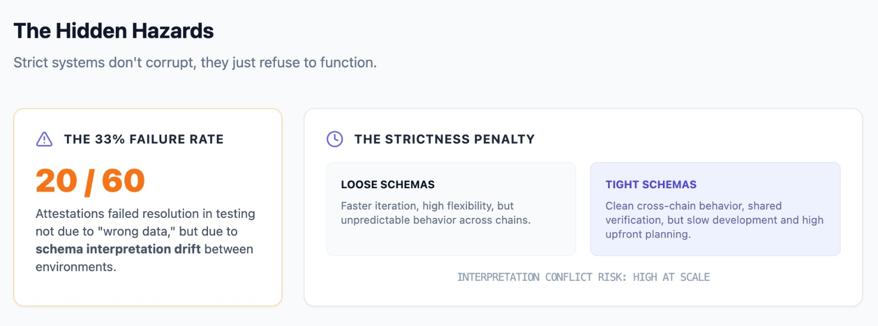Click the "Clean cross-chain behavior" description text

click(x=693, y=206)
